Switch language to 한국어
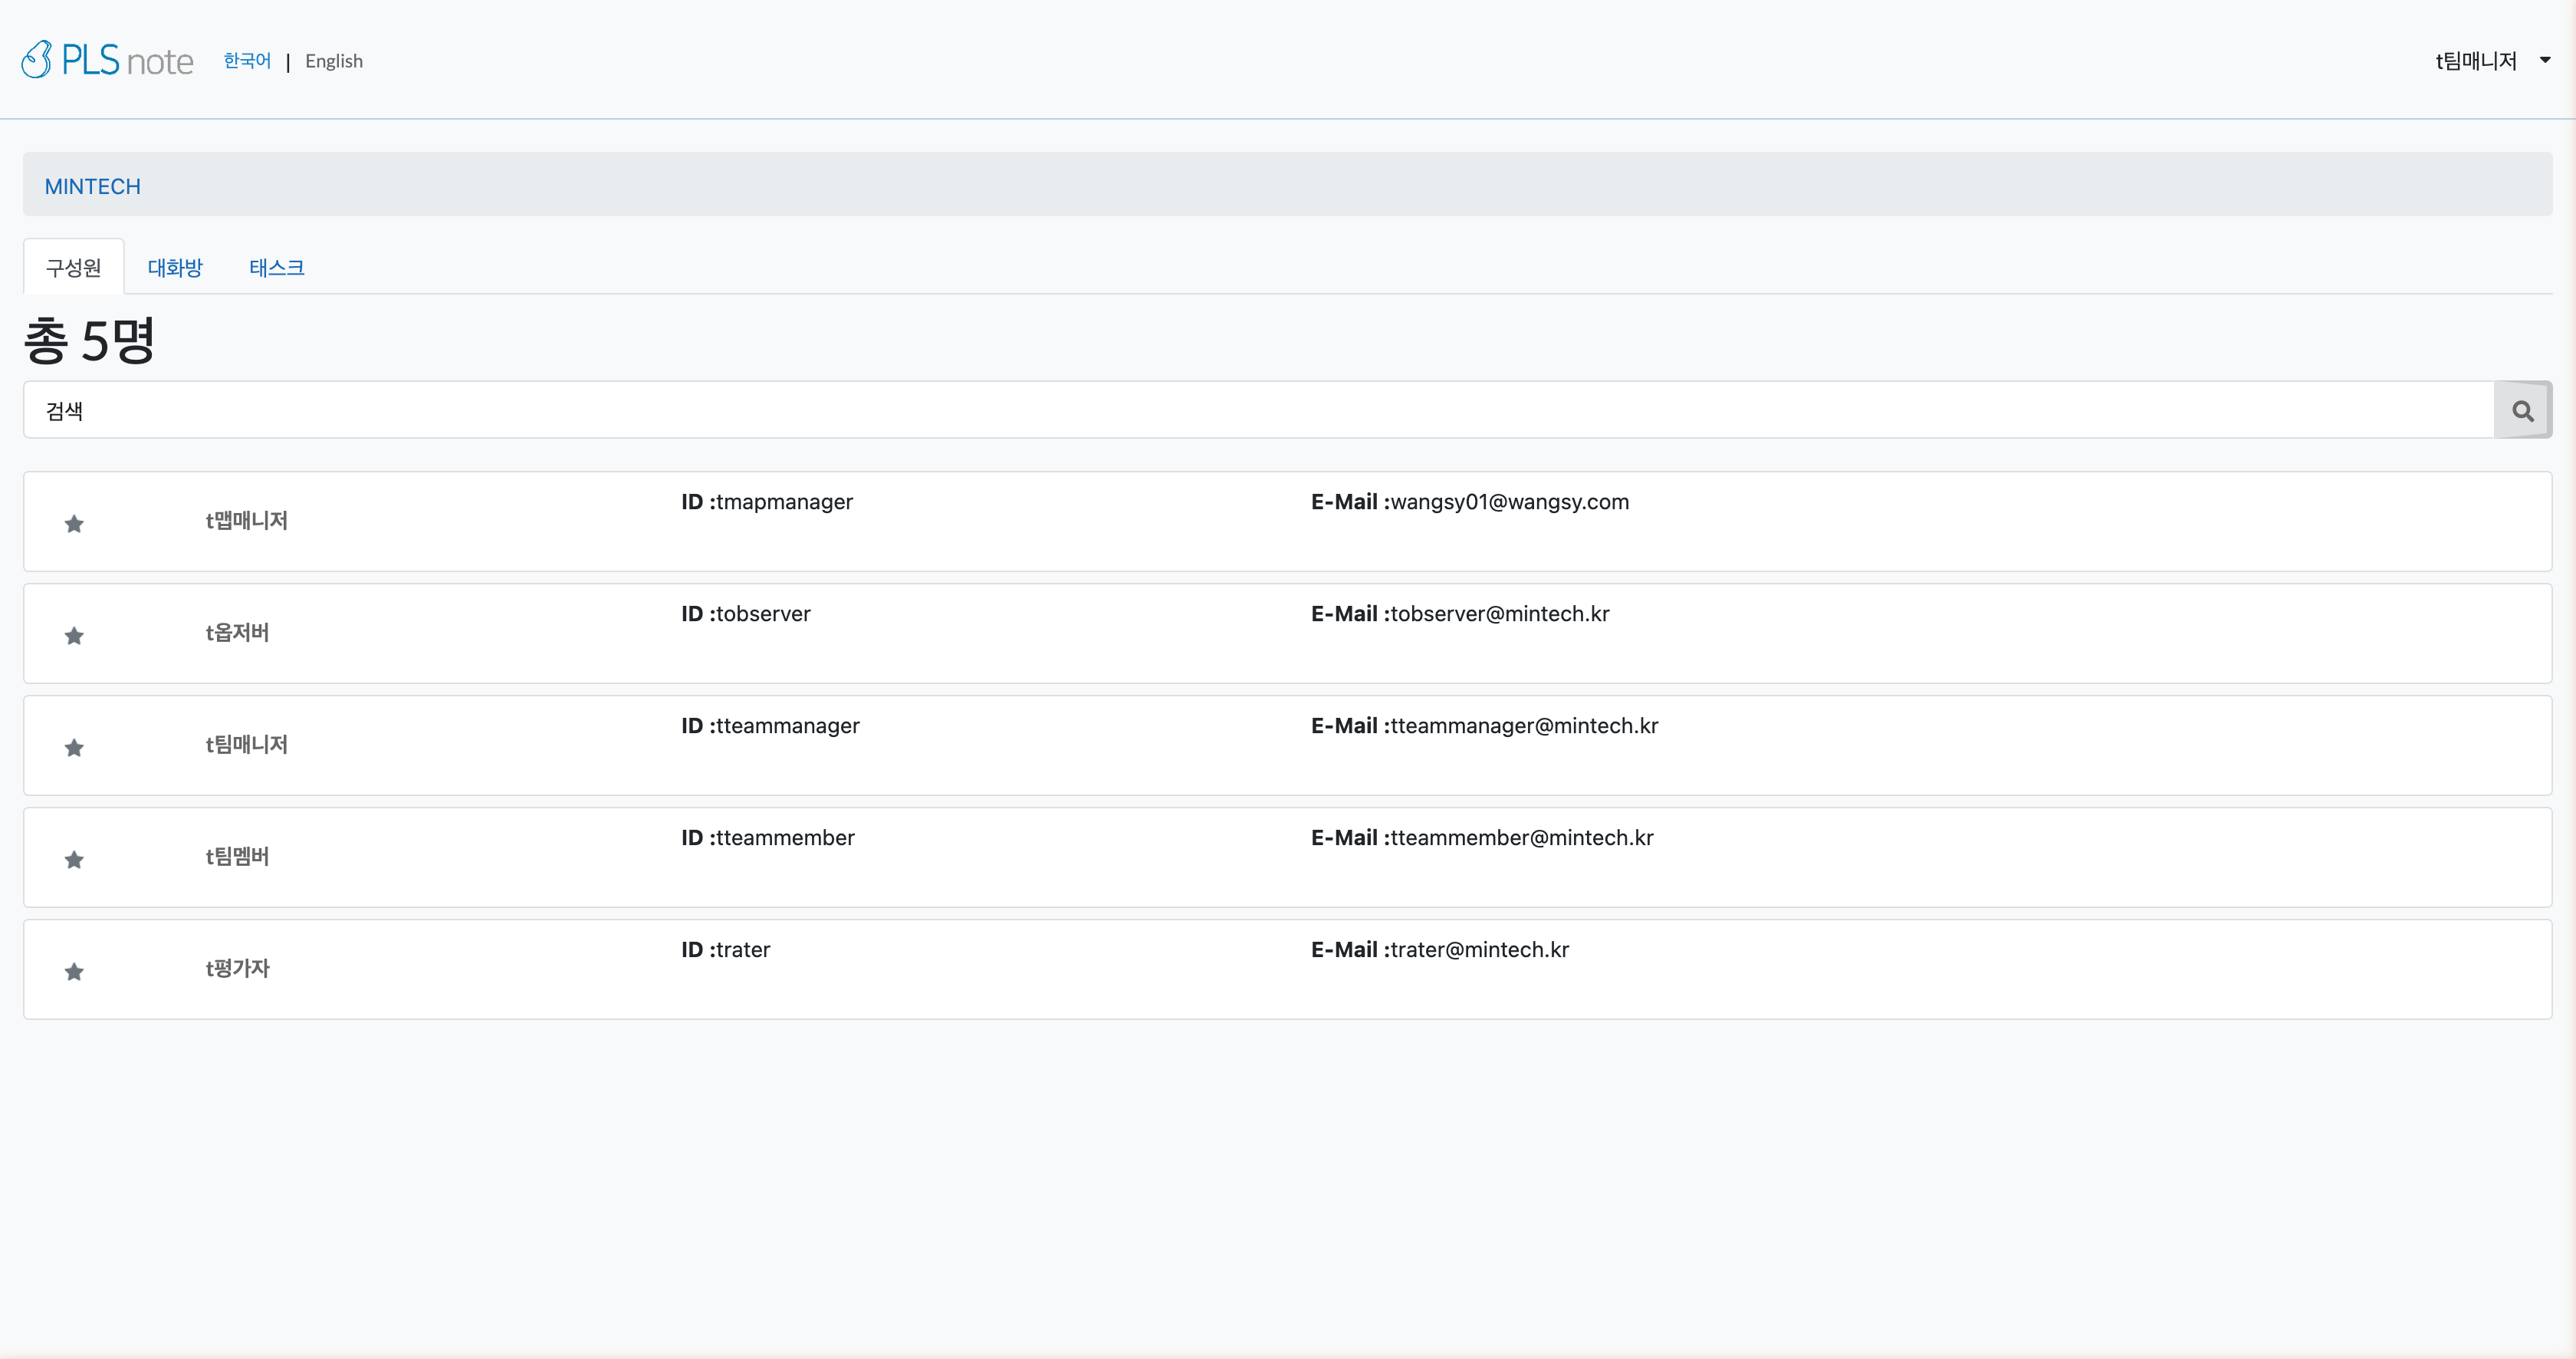The width and height of the screenshot is (2576, 1359). click(247, 61)
